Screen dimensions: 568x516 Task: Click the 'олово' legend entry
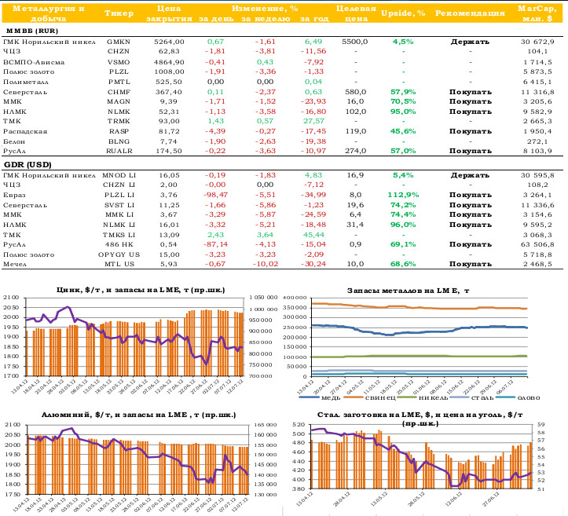click(518, 397)
